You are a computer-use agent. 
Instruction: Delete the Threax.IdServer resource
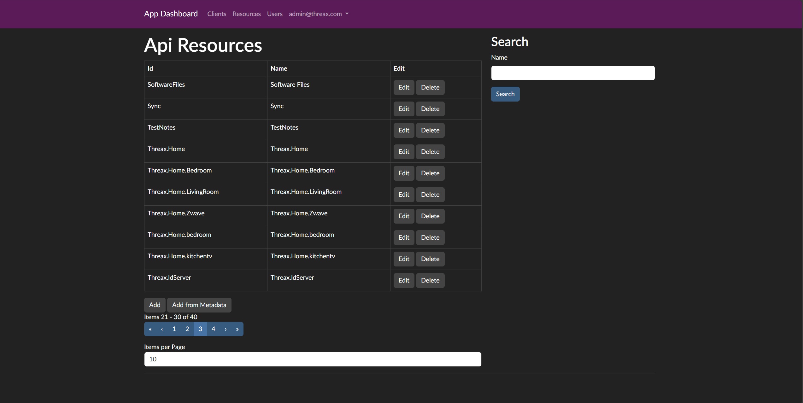(430, 280)
